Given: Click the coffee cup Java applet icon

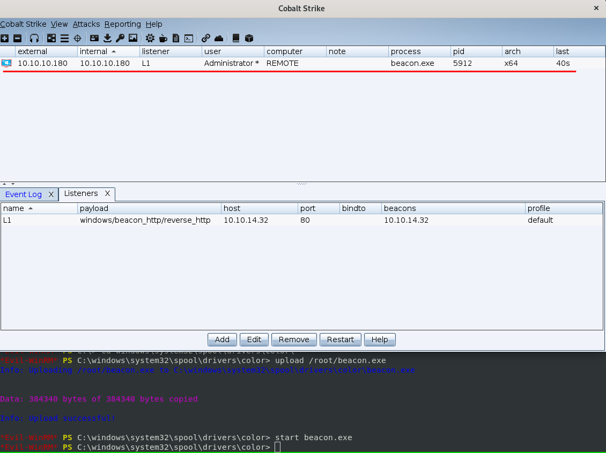Looking at the screenshot, I should coord(163,38).
